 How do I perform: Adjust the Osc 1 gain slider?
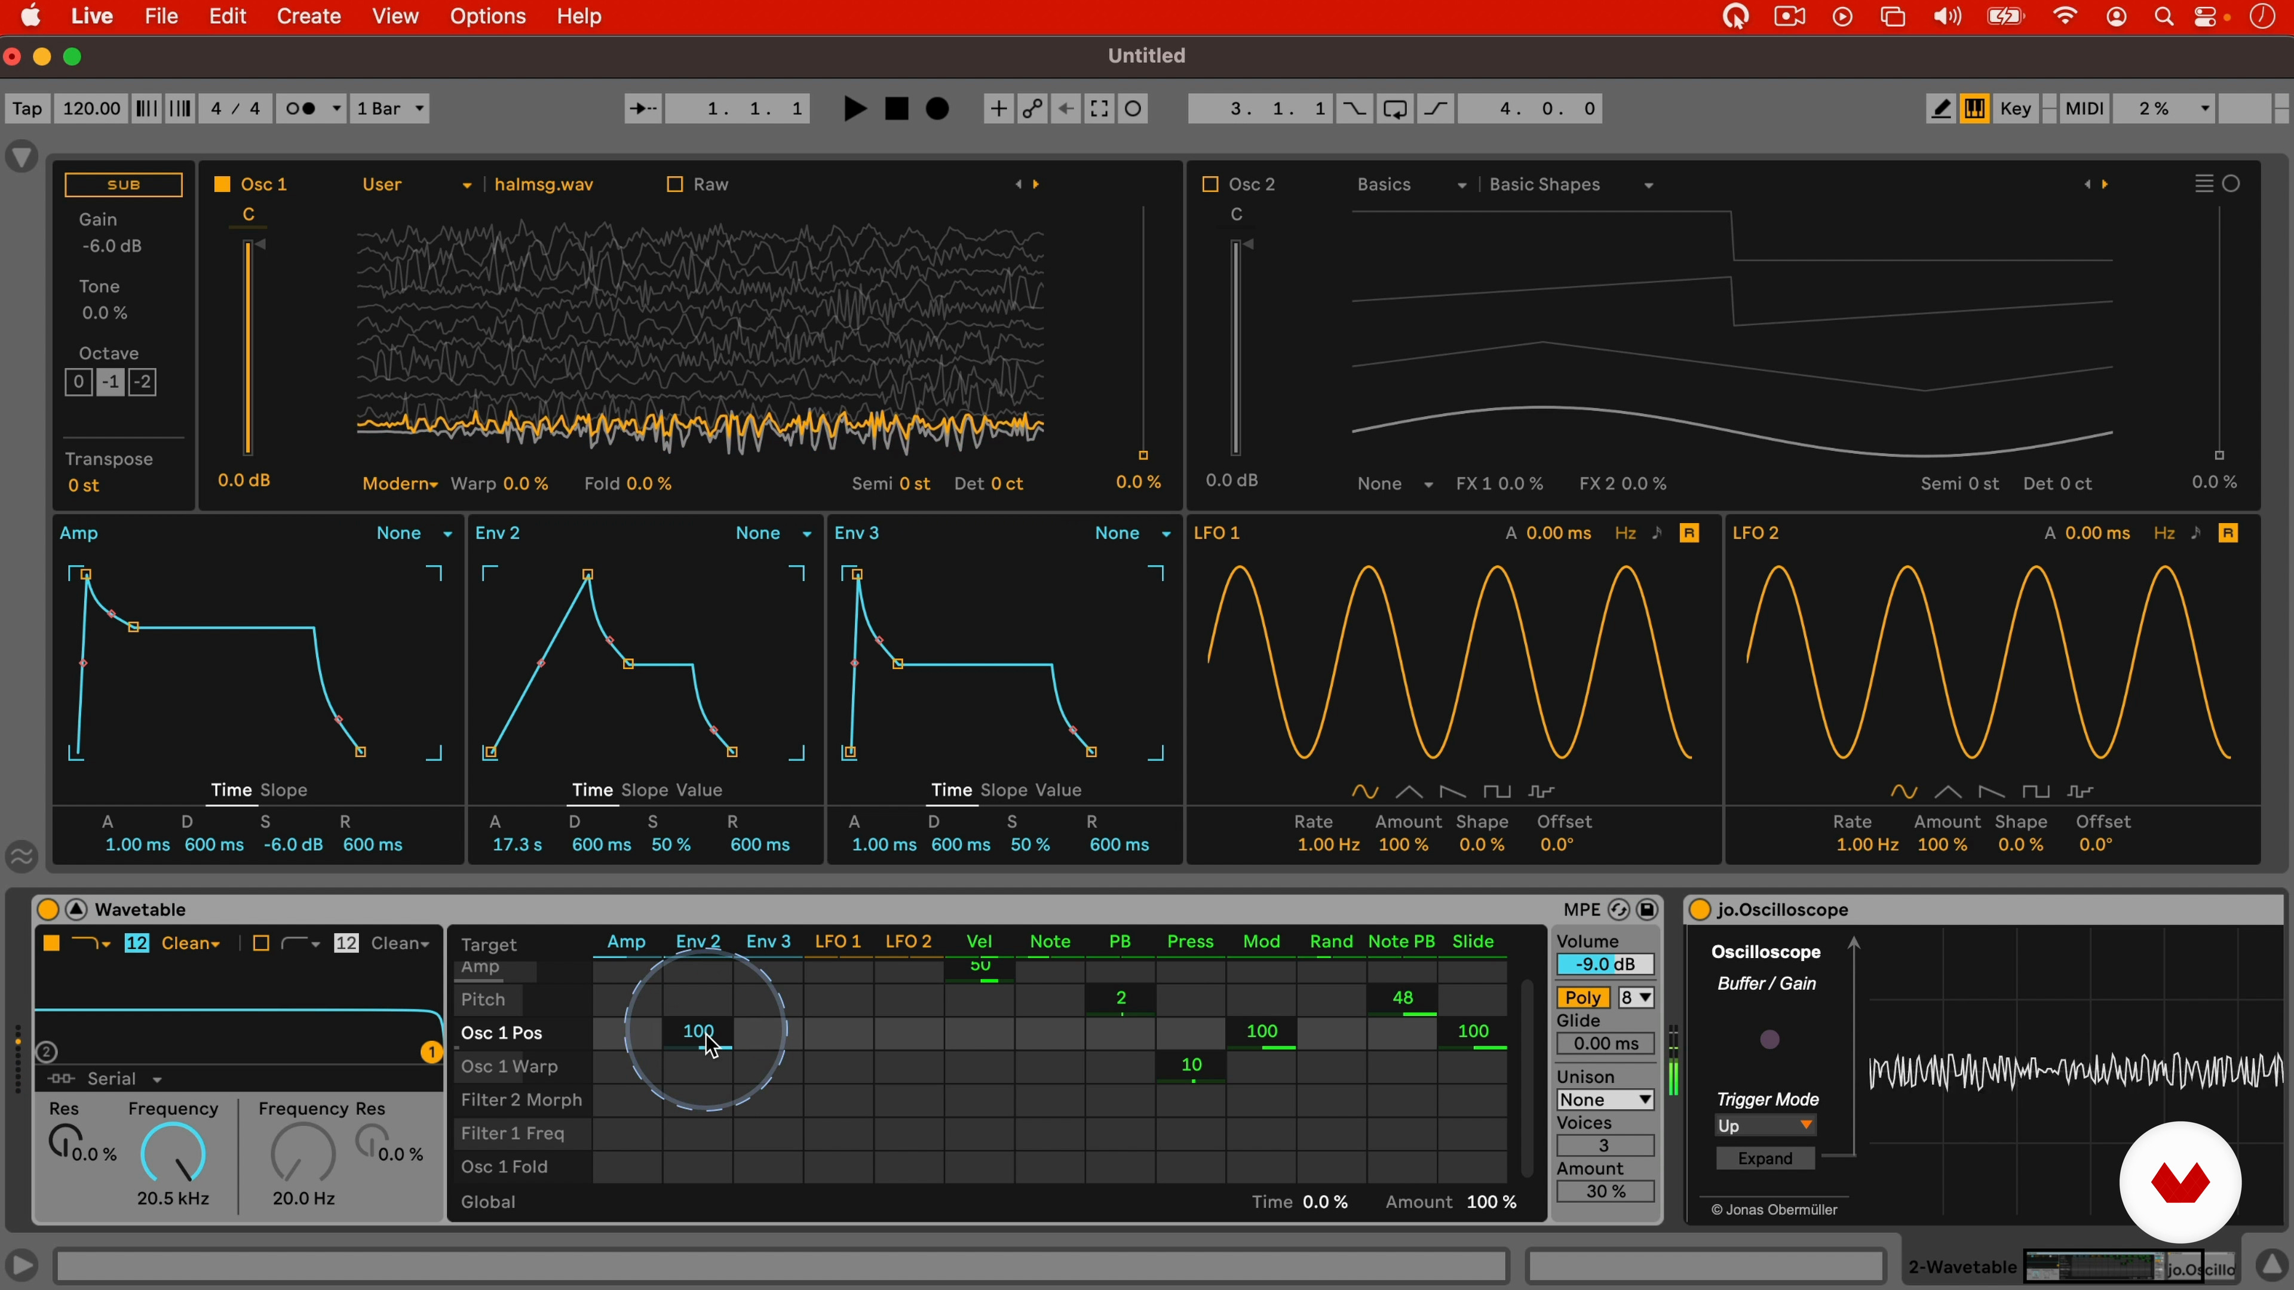[x=249, y=349]
